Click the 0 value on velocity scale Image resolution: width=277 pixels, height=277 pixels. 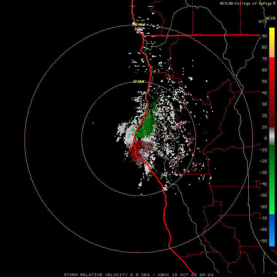(266, 138)
